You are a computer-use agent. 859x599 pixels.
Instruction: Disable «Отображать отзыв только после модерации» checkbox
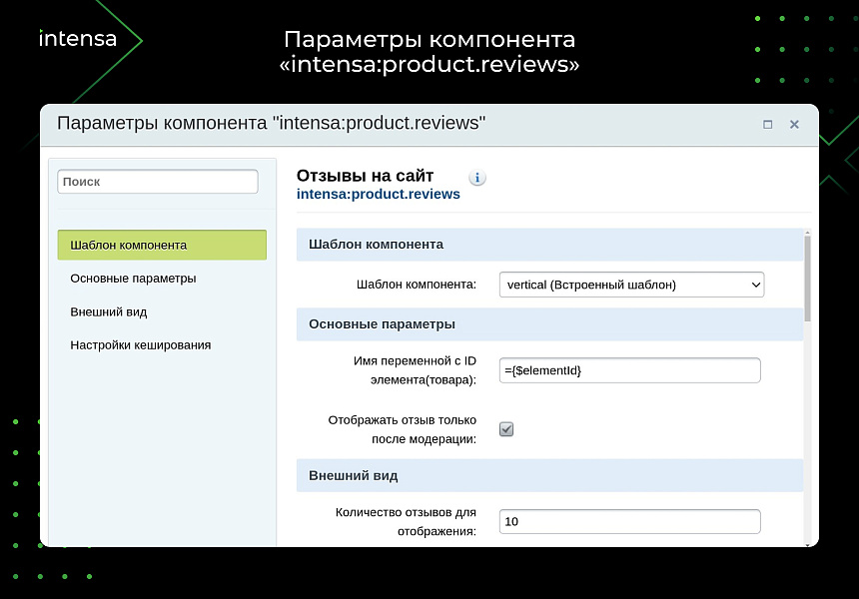[x=506, y=428]
